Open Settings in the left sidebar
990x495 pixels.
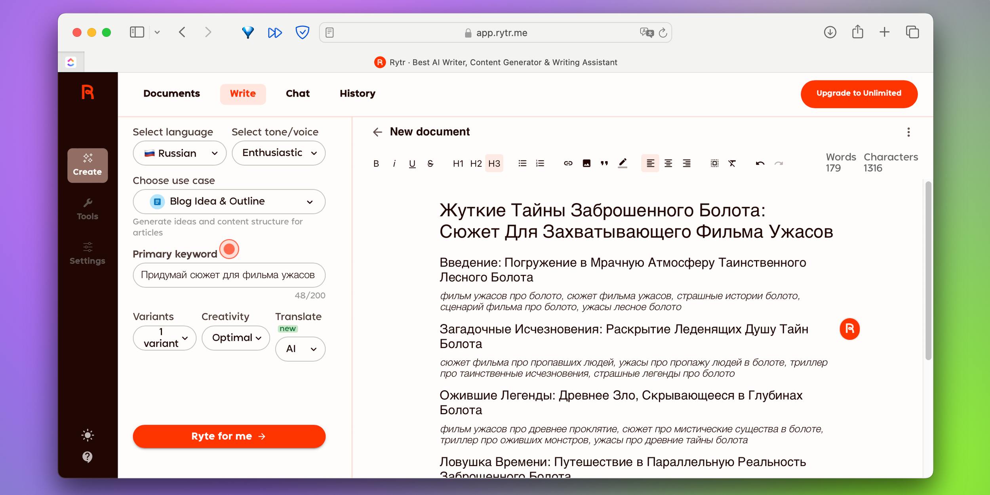(x=88, y=254)
